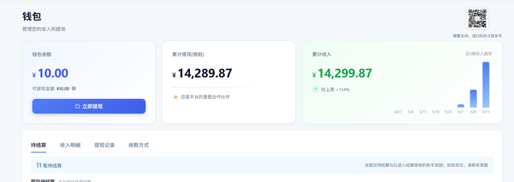Click the 需要支持，请扫码关注服务号 text
The width and height of the screenshot is (514, 182).
pyautogui.click(x=477, y=36)
